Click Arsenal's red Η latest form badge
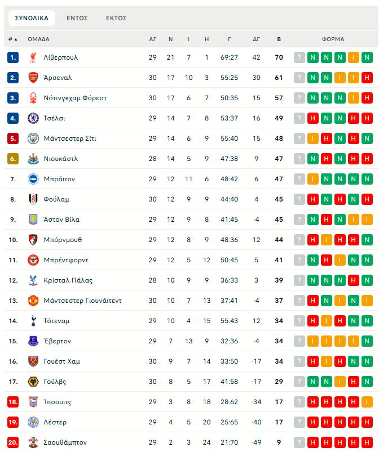The height and width of the screenshot is (452, 379). [x=367, y=78]
